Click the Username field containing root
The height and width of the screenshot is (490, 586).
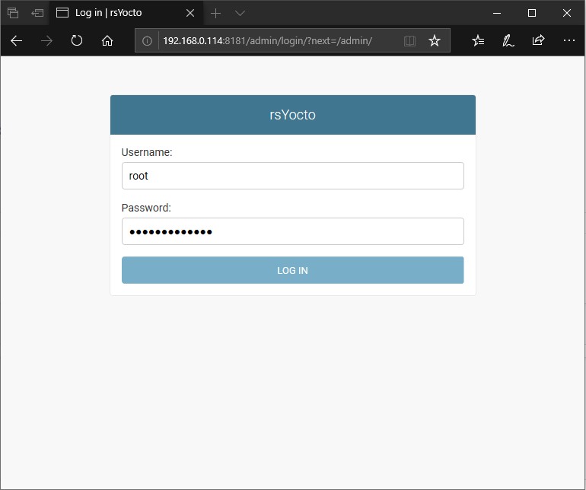tap(292, 176)
